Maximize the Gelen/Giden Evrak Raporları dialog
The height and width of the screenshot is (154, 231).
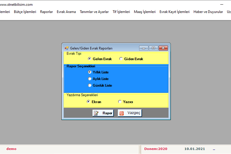tap(153, 48)
